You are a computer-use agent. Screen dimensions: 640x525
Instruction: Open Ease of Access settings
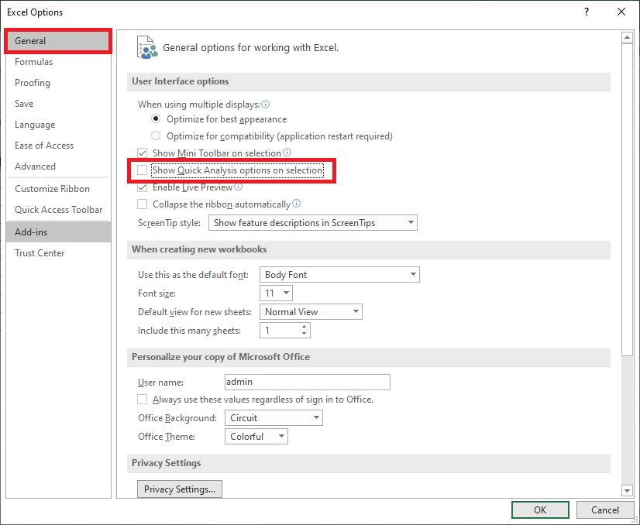pos(58,146)
